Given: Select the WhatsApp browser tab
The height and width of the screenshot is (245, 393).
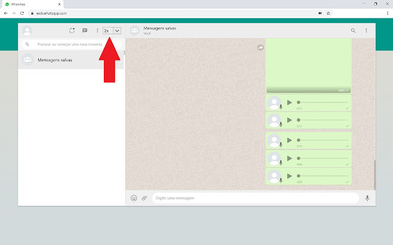Looking at the screenshot, I should click(32, 4).
